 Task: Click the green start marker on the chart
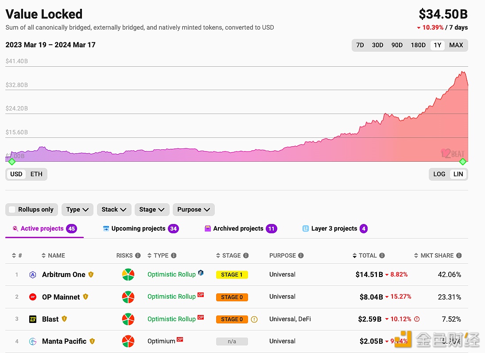click(x=12, y=162)
